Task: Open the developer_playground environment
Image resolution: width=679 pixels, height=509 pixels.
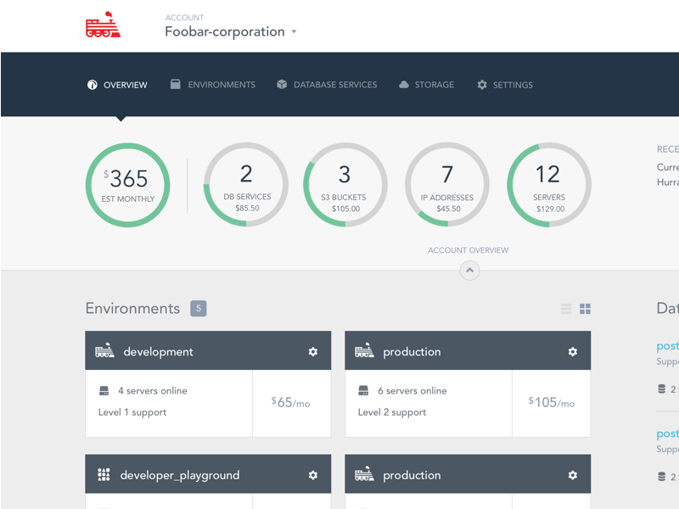Action: pyautogui.click(x=180, y=475)
